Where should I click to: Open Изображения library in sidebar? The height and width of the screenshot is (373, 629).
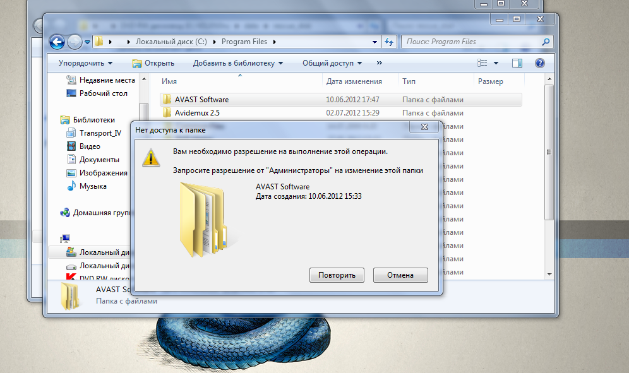coord(104,173)
